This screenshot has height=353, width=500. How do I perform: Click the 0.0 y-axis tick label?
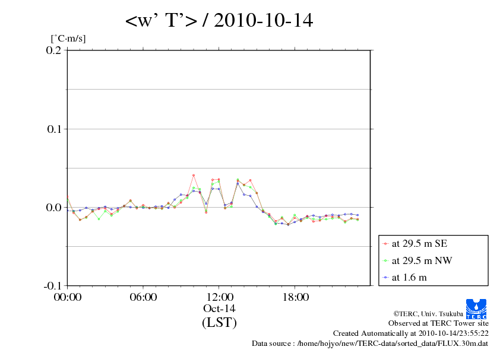[x=54, y=207]
